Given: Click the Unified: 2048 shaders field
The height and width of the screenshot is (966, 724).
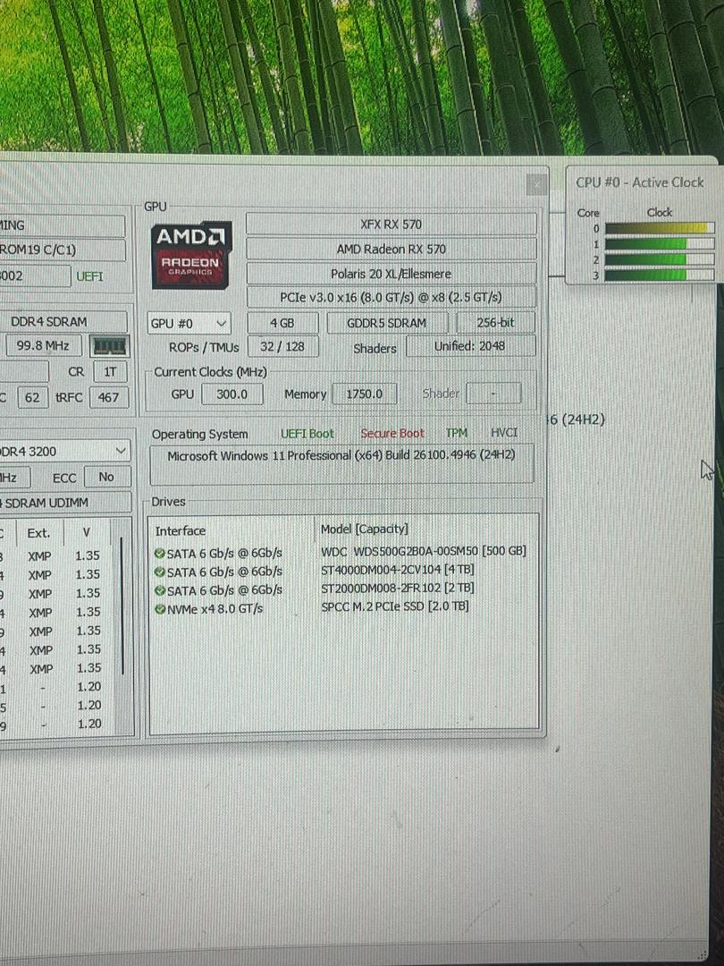Looking at the screenshot, I should click(470, 346).
